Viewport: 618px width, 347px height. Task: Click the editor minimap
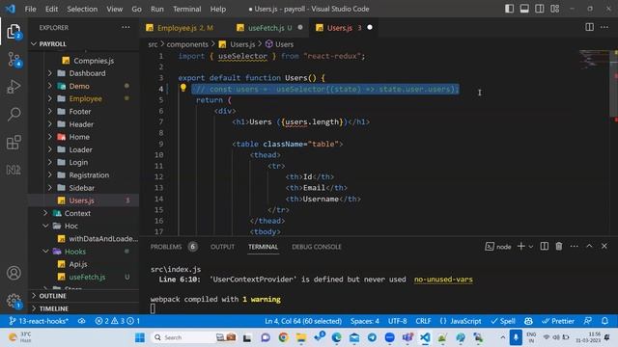click(595, 59)
